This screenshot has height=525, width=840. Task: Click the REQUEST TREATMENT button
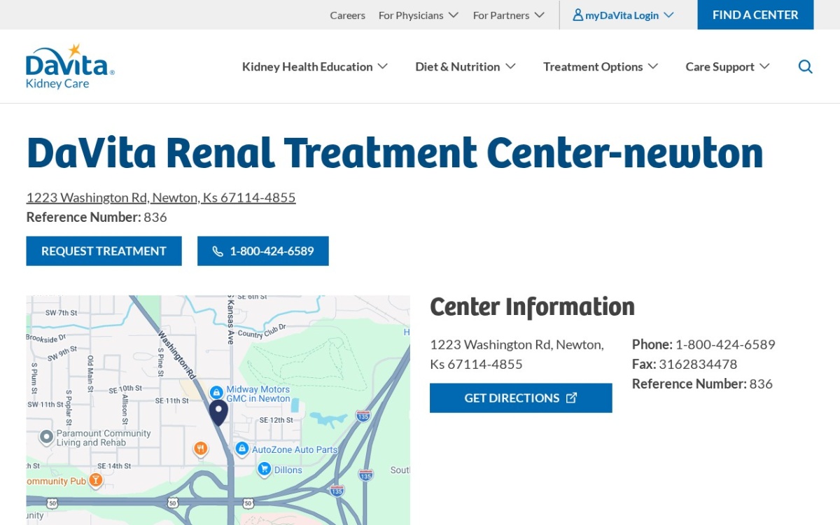click(x=104, y=251)
